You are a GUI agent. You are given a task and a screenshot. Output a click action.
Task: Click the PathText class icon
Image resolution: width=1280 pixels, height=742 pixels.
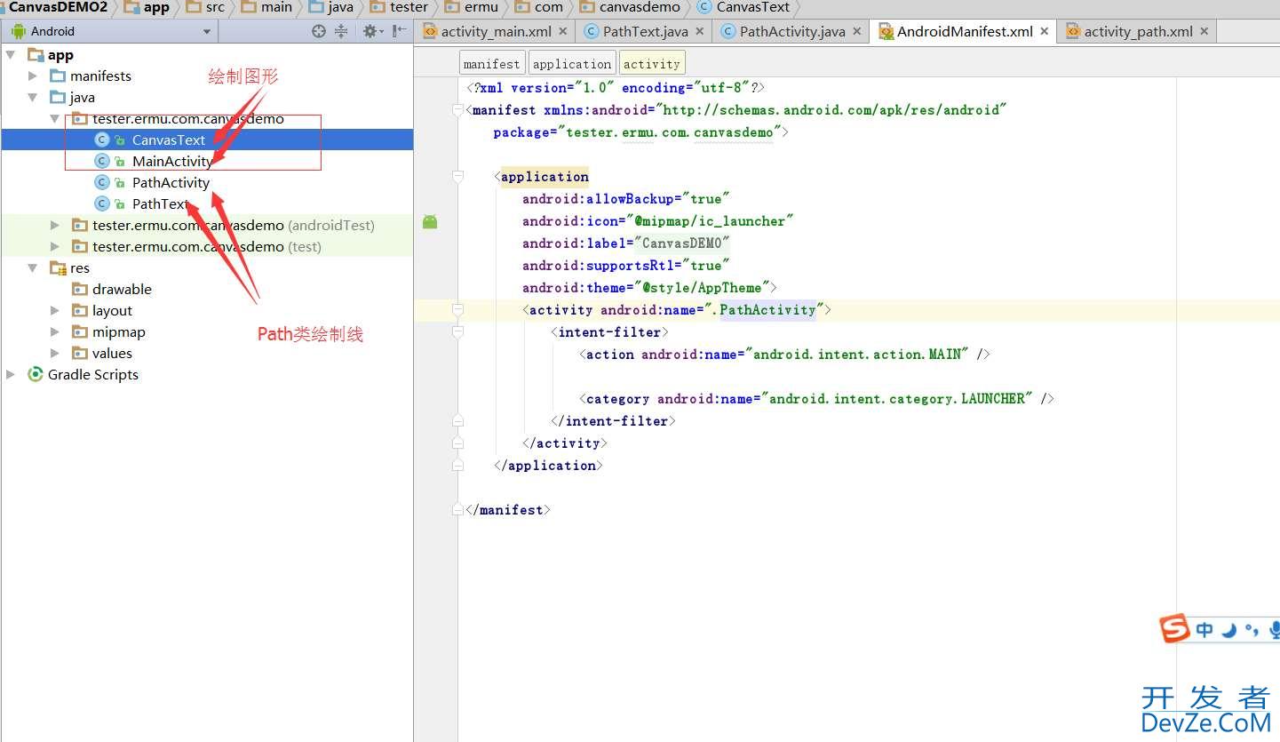102,203
